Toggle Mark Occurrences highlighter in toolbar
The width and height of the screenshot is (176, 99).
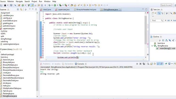click(x=32, y=5)
